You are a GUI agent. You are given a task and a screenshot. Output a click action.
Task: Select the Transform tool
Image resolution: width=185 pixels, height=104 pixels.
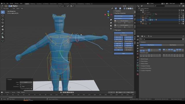3,29
